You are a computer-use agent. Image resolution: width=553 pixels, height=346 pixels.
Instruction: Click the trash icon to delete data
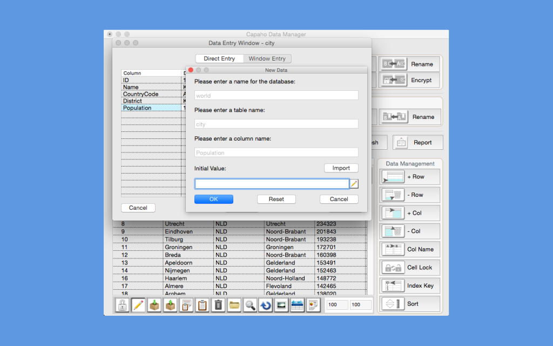tap(218, 305)
